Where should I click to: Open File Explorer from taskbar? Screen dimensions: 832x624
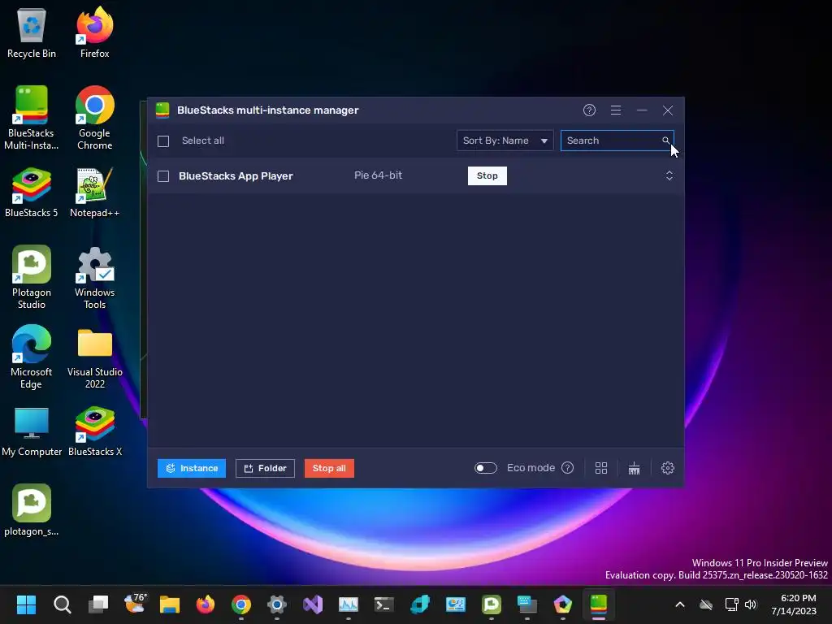pyautogui.click(x=170, y=604)
